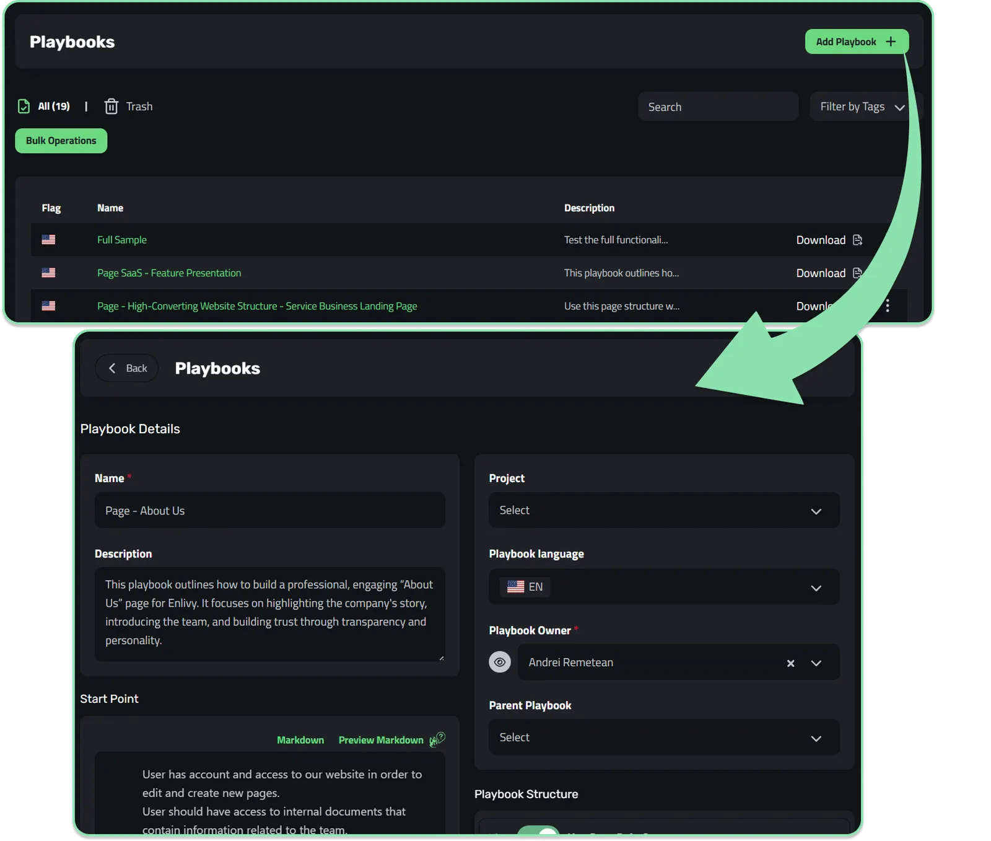Expand the Playbook Owner dropdown chevron

pos(816,663)
